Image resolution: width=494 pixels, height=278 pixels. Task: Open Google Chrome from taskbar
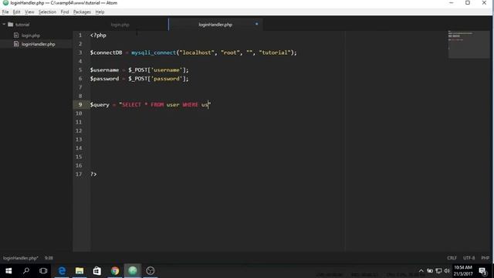click(x=115, y=271)
